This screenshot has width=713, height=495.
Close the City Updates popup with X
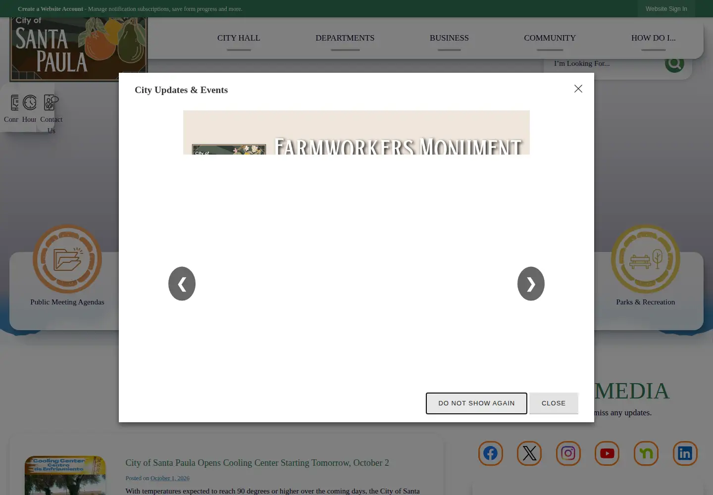pos(578,89)
